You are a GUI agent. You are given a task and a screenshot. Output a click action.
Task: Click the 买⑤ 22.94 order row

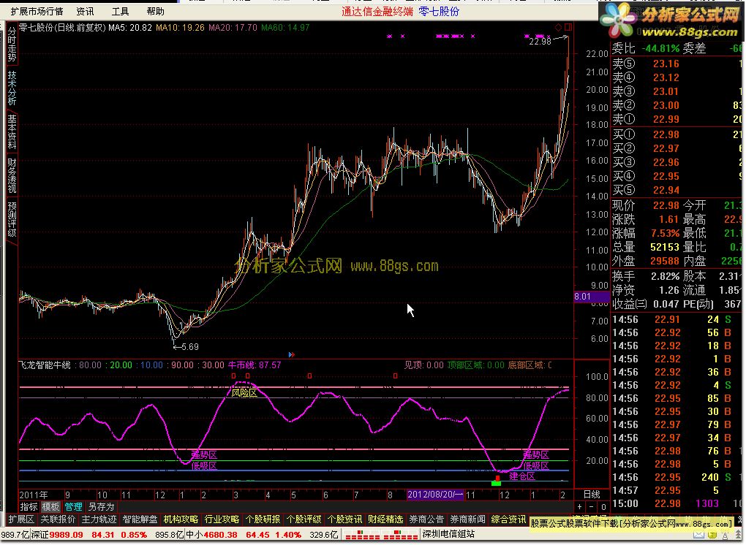tap(676, 190)
